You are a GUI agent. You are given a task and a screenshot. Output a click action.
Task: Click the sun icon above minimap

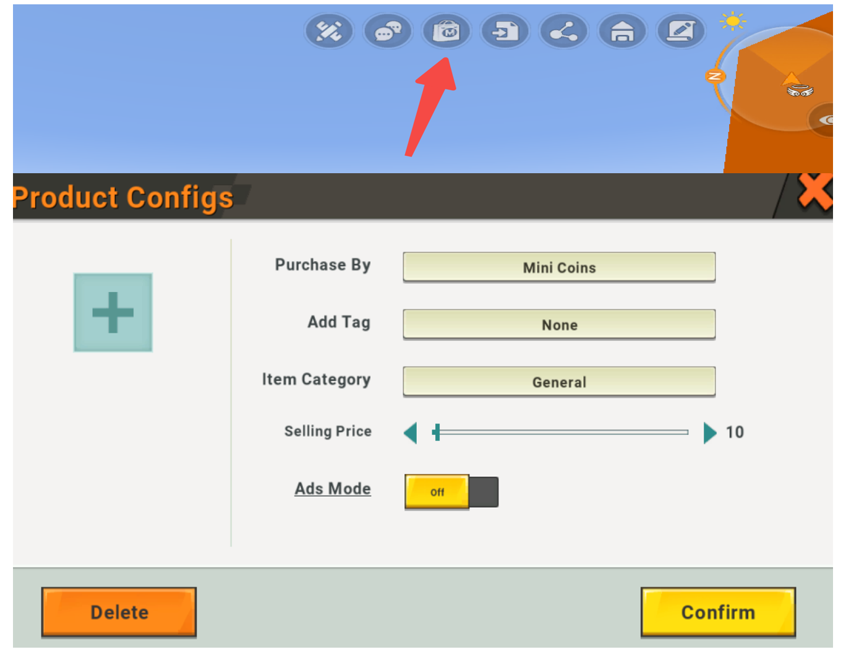pos(733,22)
